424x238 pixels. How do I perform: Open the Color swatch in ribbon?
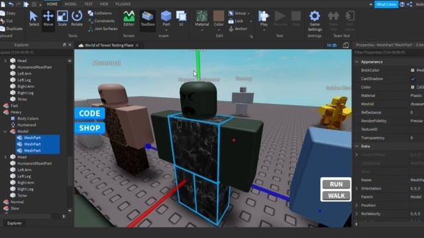[219, 16]
